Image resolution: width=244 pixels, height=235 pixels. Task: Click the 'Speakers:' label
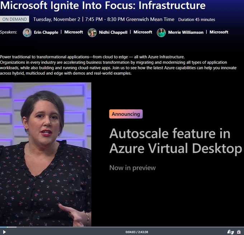click(x=9, y=32)
